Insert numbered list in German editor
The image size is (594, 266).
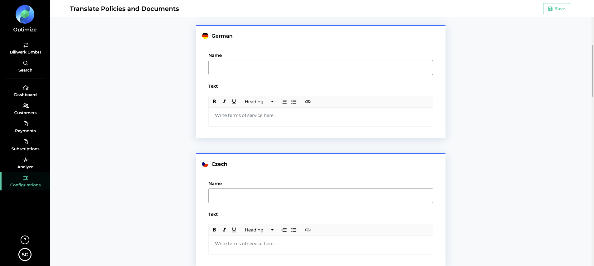coord(284,102)
